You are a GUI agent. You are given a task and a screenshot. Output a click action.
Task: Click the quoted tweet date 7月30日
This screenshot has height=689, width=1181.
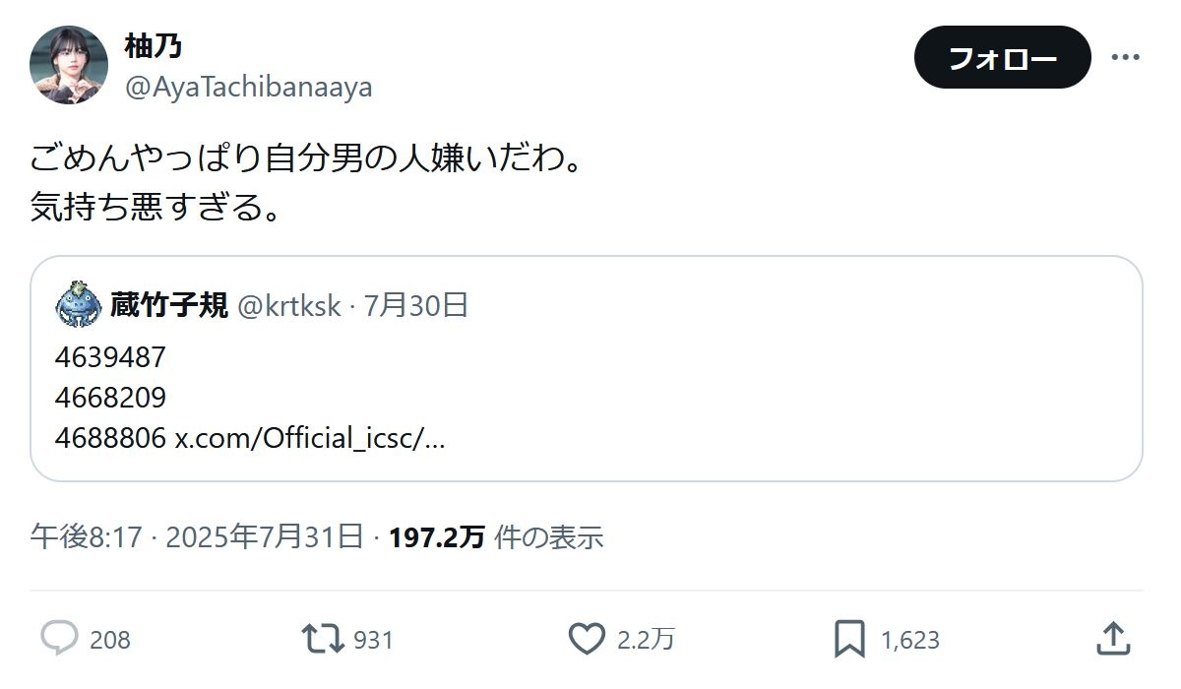tap(416, 305)
